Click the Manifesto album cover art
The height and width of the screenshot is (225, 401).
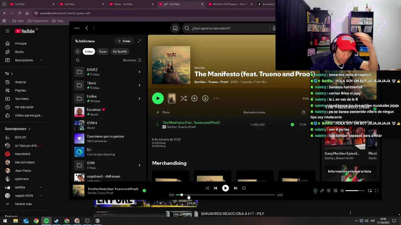(x=171, y=65)
